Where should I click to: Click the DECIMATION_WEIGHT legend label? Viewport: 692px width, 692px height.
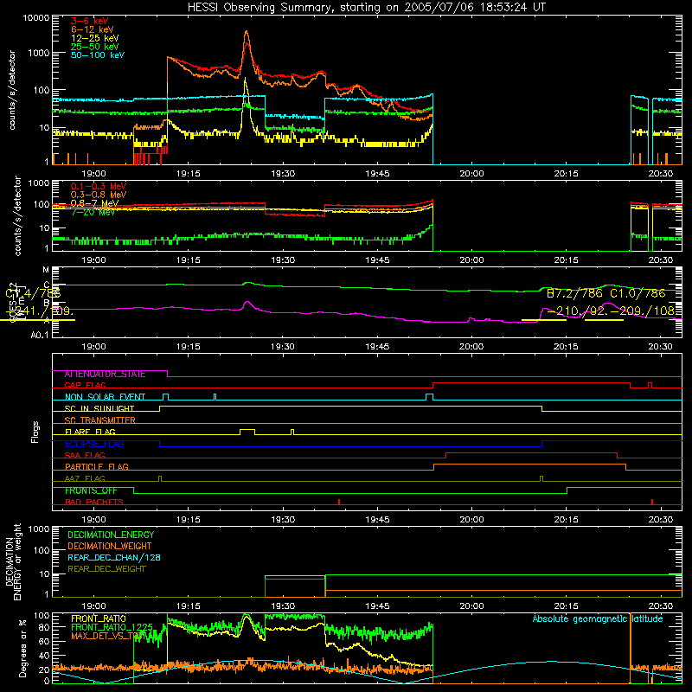110,546
